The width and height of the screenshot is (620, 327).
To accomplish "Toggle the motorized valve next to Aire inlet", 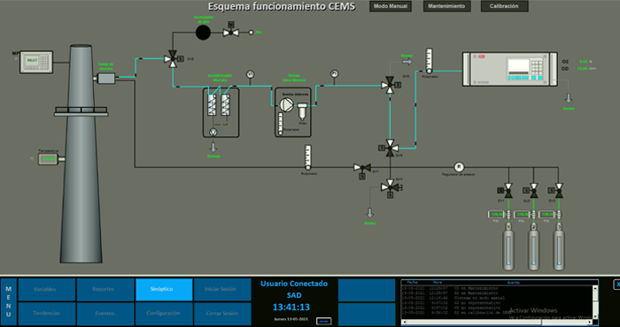I will pyautogui.click(x=230, y=33).
